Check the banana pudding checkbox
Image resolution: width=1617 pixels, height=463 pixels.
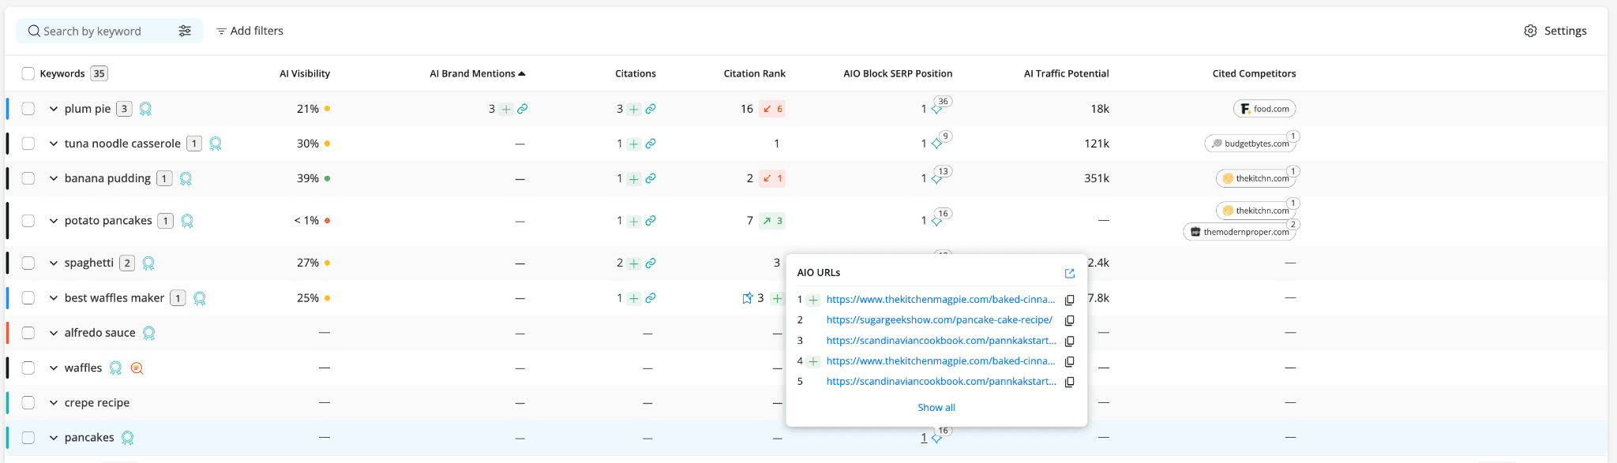coord(28,178)
